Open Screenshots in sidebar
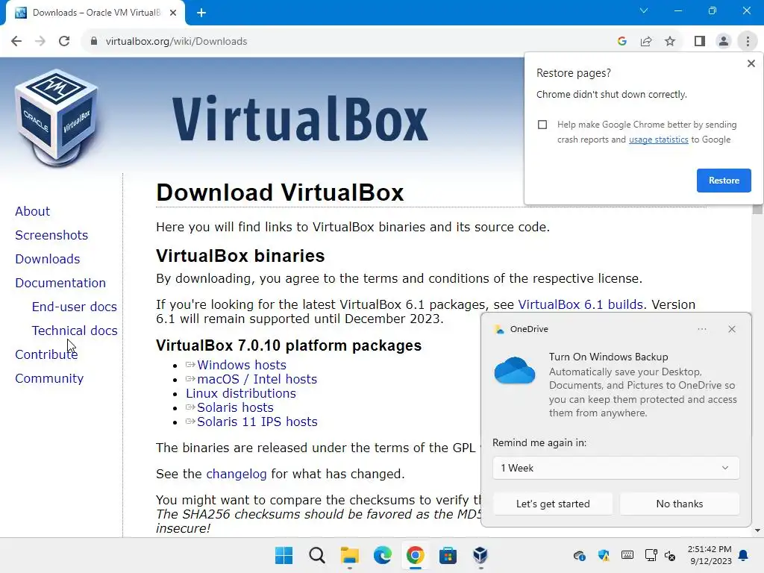The width and height of the screenshot is (764, 573). click(x=51, y=235)
